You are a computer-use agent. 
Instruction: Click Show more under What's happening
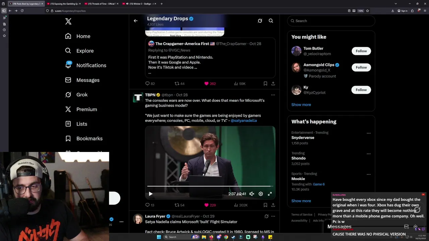(x=301, y=201)
